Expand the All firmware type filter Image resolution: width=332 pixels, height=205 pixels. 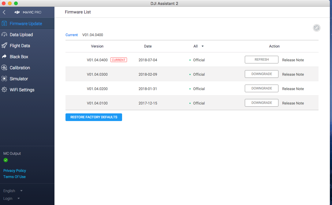tap(198, 46)
